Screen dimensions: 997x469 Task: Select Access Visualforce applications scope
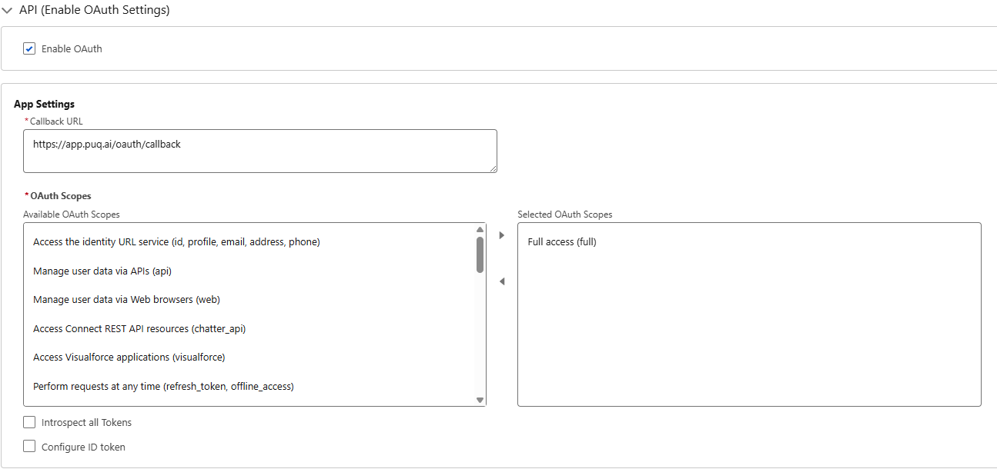(x=129, y=358)
